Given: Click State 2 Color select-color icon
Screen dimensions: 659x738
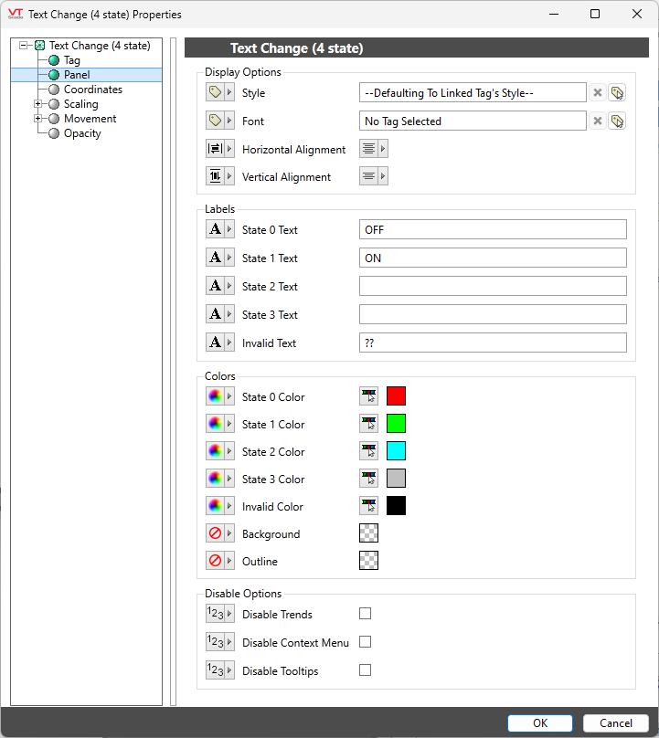Looking at the screenshot, I should point(369,452).
